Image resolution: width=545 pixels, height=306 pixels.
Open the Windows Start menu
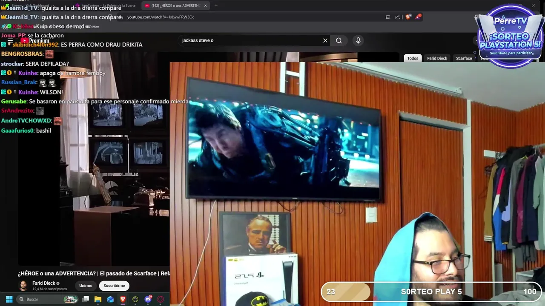[x=9, y=299]
